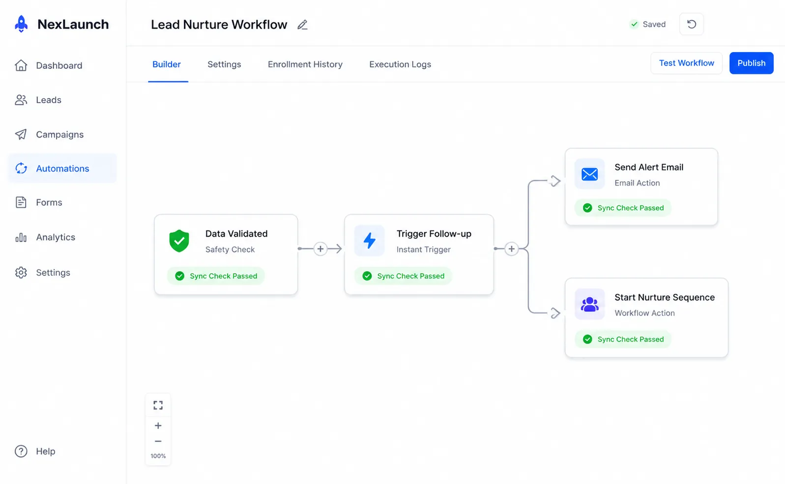The height and width of the screenshot is (484, 785).
Task: Click the Email Action subtitle
Action: point(637,183)
